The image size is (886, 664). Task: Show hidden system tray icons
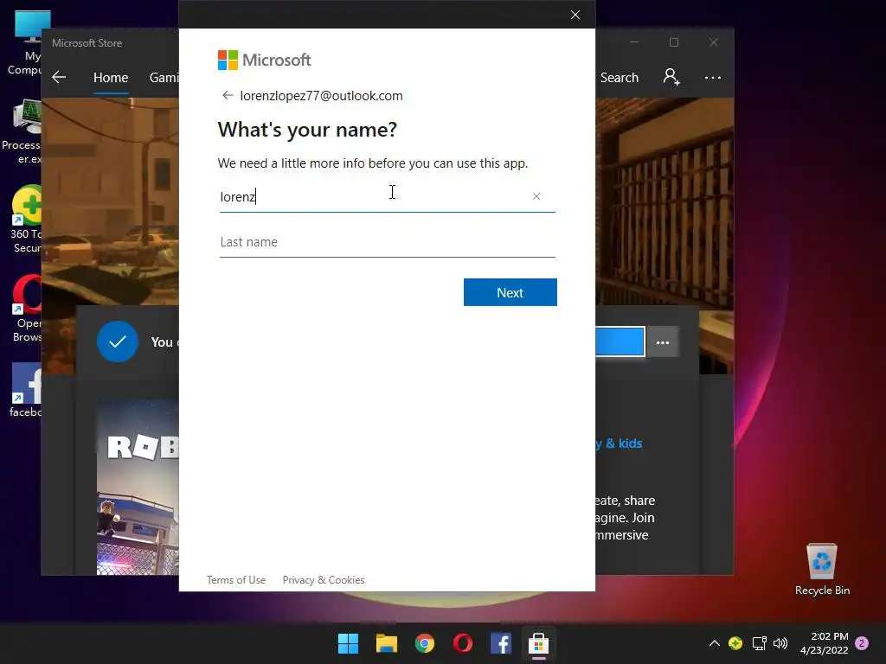[x=714, y=643]
